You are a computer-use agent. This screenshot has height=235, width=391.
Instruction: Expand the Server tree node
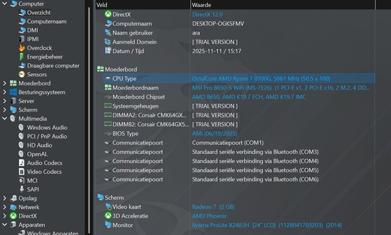[4, 101]
